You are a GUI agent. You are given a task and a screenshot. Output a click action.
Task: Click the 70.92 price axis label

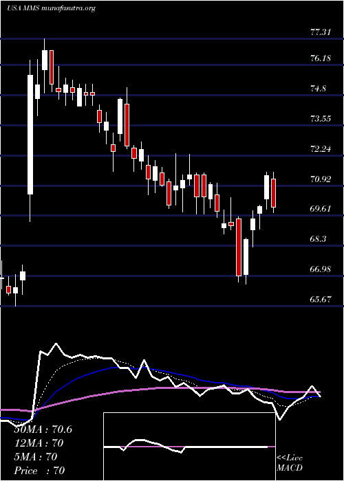[321, 179]
